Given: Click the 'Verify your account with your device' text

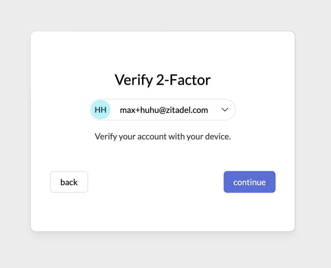Looking at the screenshot, I should pos(162,136).
